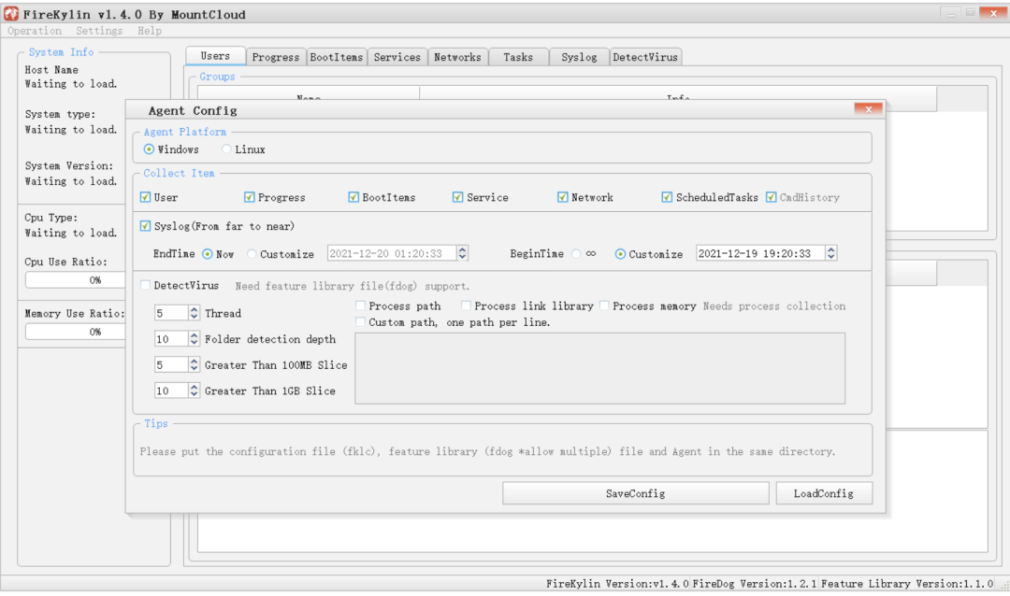Open the Settings menu
The image size is (1010, 596).
99,31
